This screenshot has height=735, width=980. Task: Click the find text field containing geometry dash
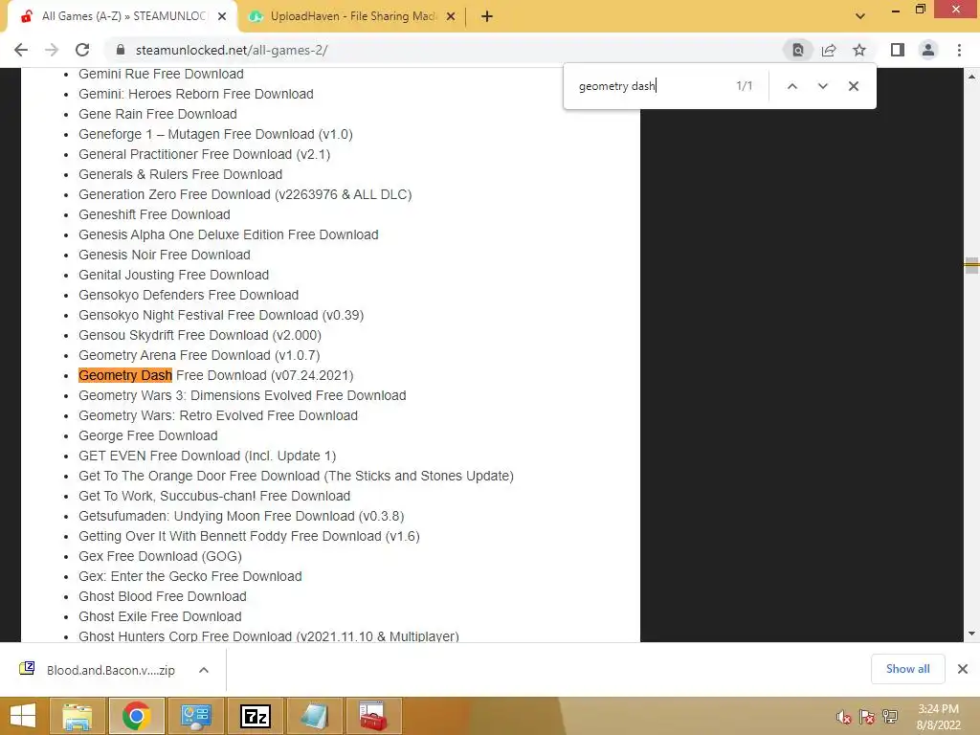[x=650, y=86]
